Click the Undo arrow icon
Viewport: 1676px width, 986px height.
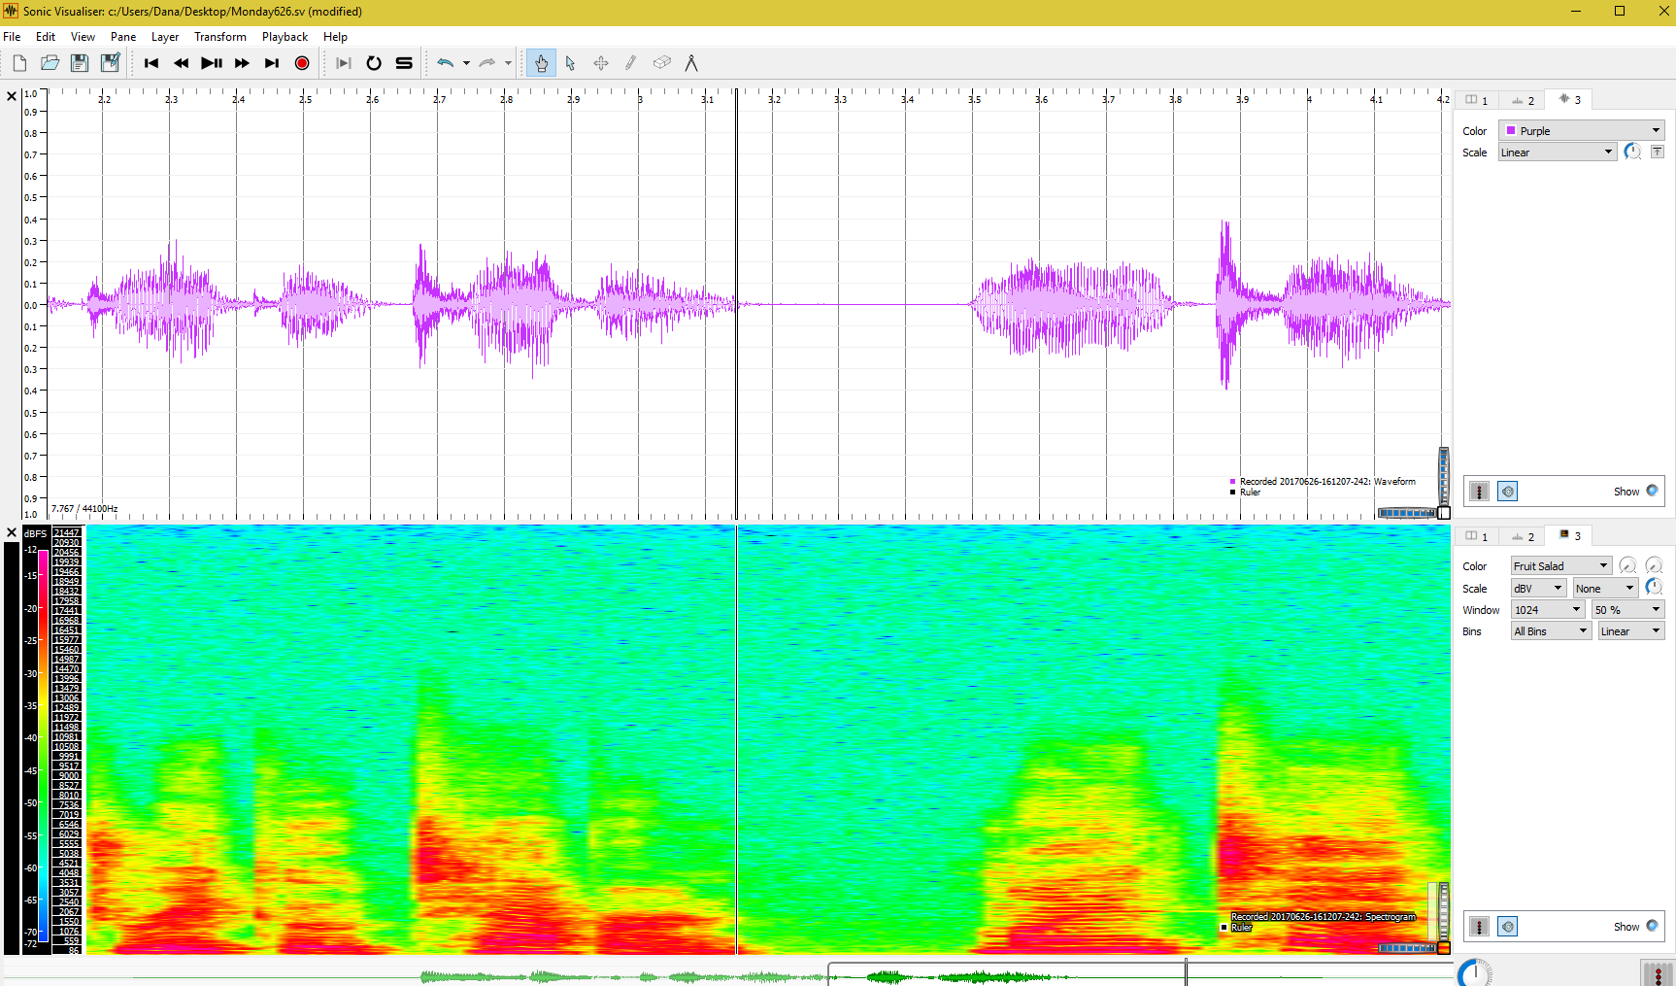coord(445,63)
